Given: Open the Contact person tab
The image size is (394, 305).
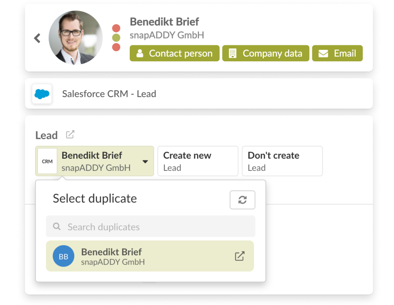Looking at the screenshot, I should [174, 53].
